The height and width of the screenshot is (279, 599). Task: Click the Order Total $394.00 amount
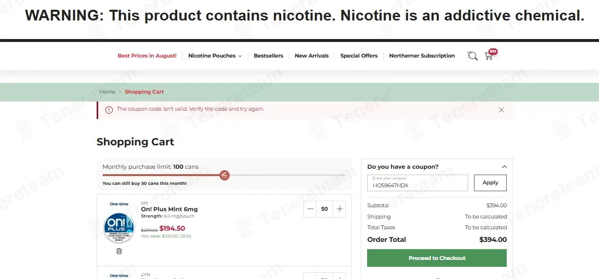[493, 239]
